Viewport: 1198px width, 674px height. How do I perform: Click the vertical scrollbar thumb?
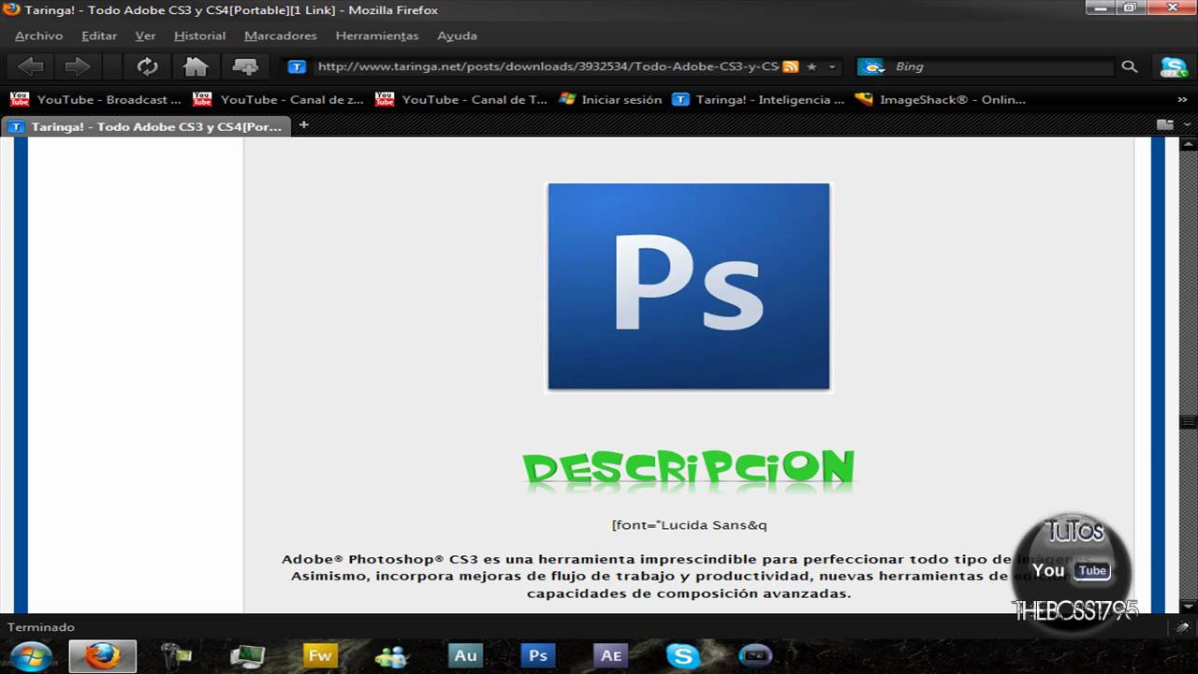[x=1189, y=422]
